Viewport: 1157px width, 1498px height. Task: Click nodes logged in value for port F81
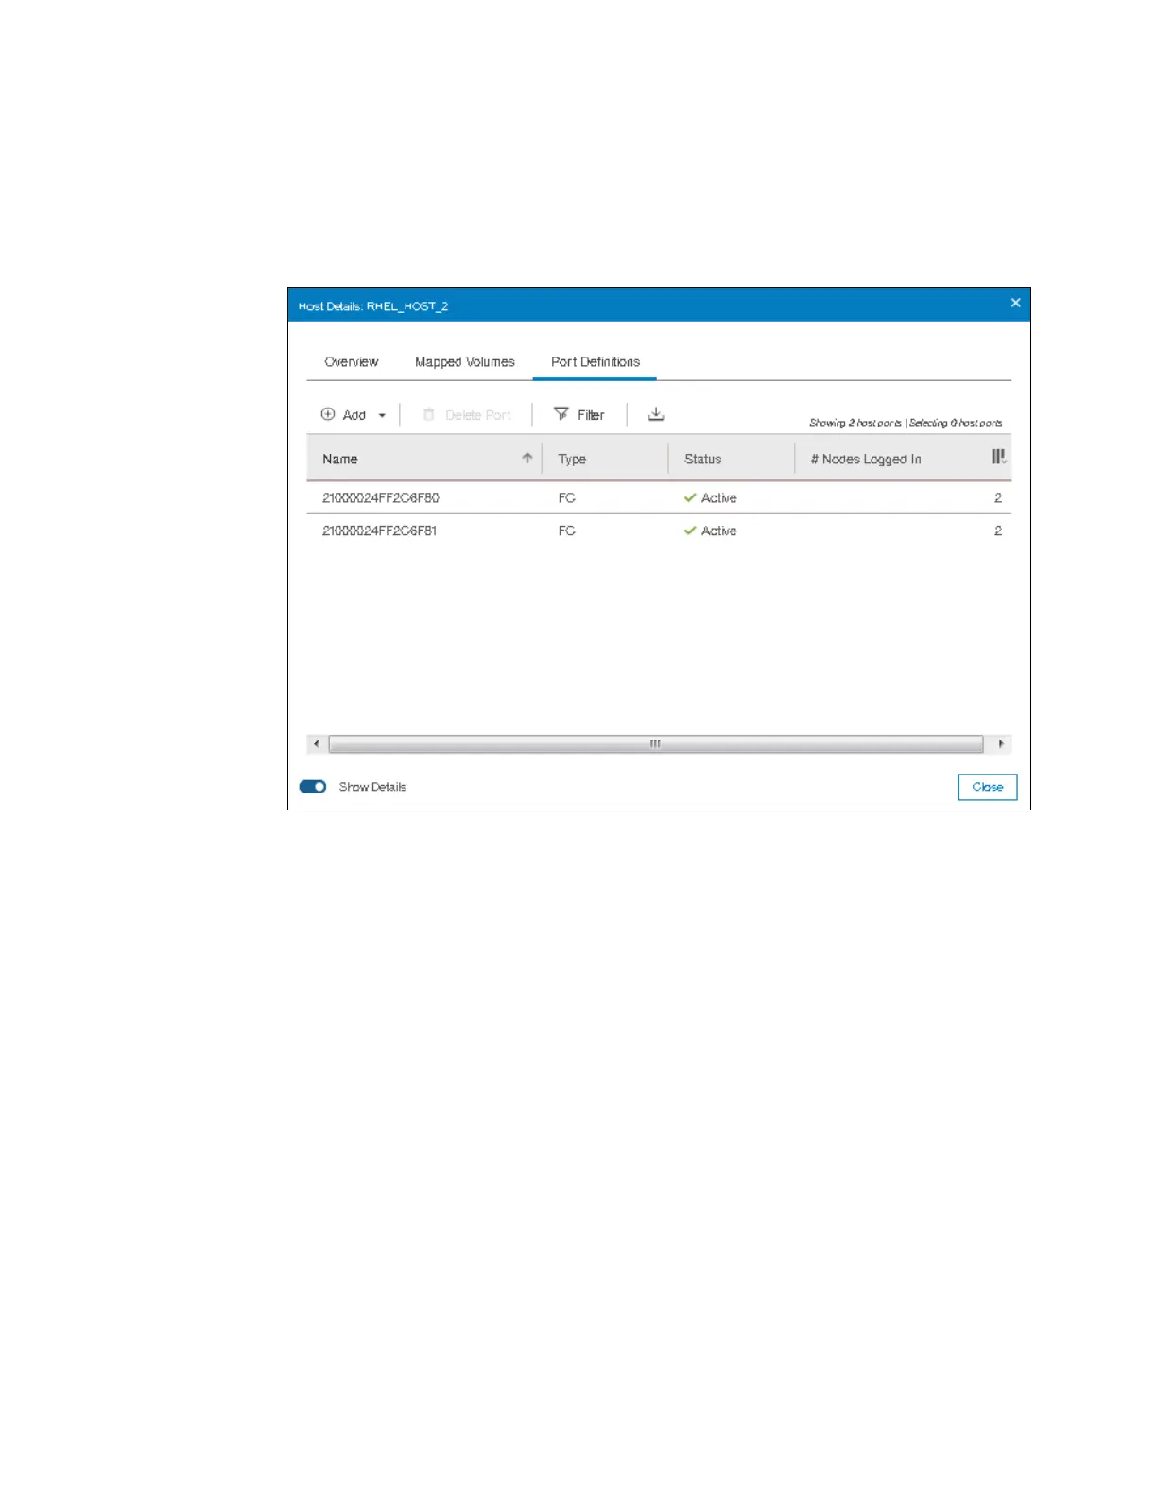click(998, 531)
